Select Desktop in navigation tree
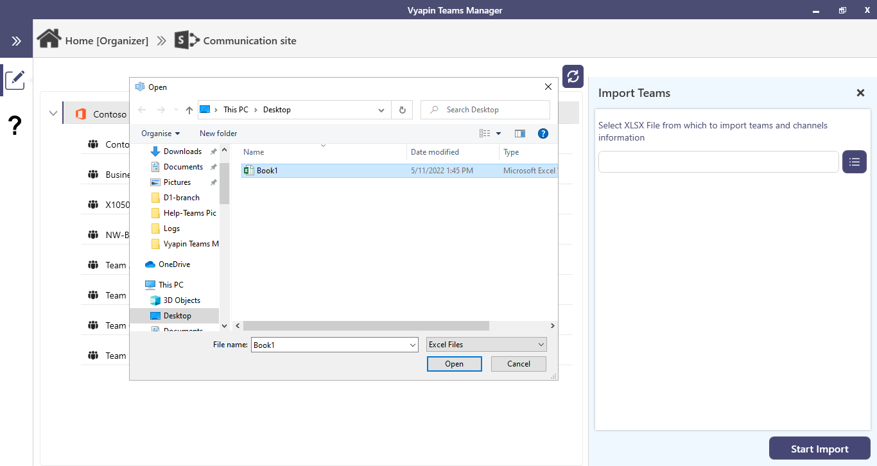 [175, 316]
